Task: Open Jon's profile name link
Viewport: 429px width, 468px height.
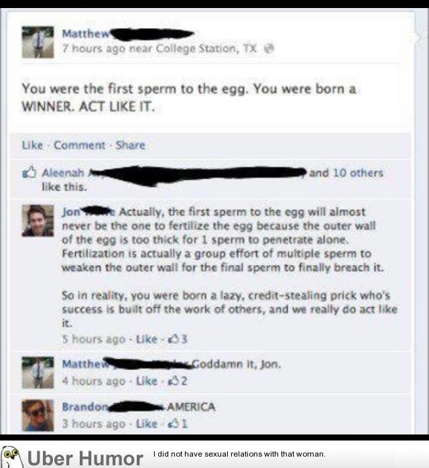Action: 71,212
